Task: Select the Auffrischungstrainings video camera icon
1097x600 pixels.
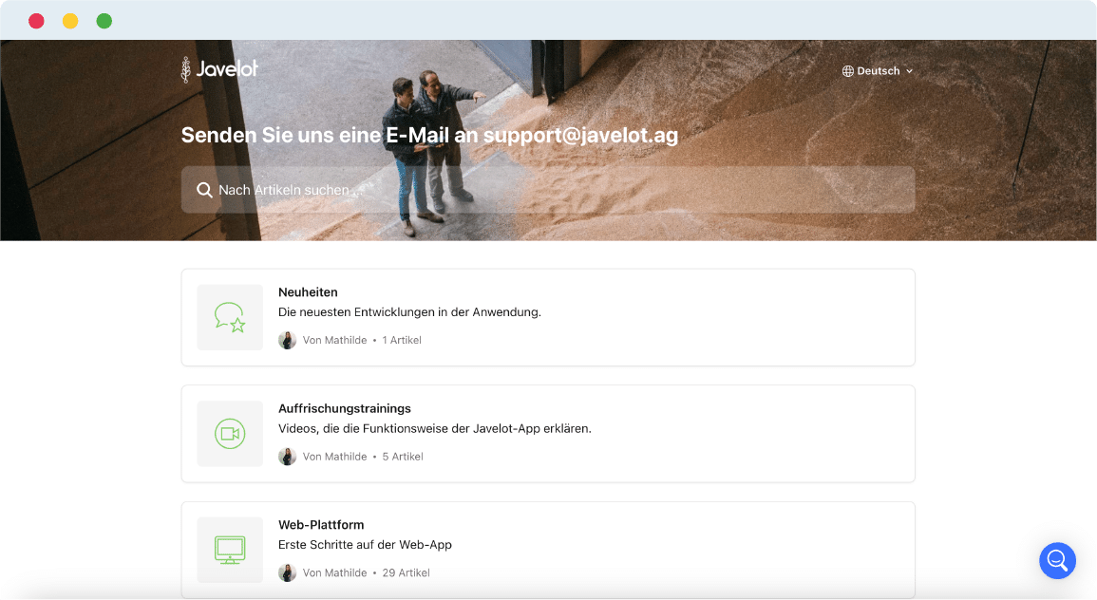Action: [230, 434]
